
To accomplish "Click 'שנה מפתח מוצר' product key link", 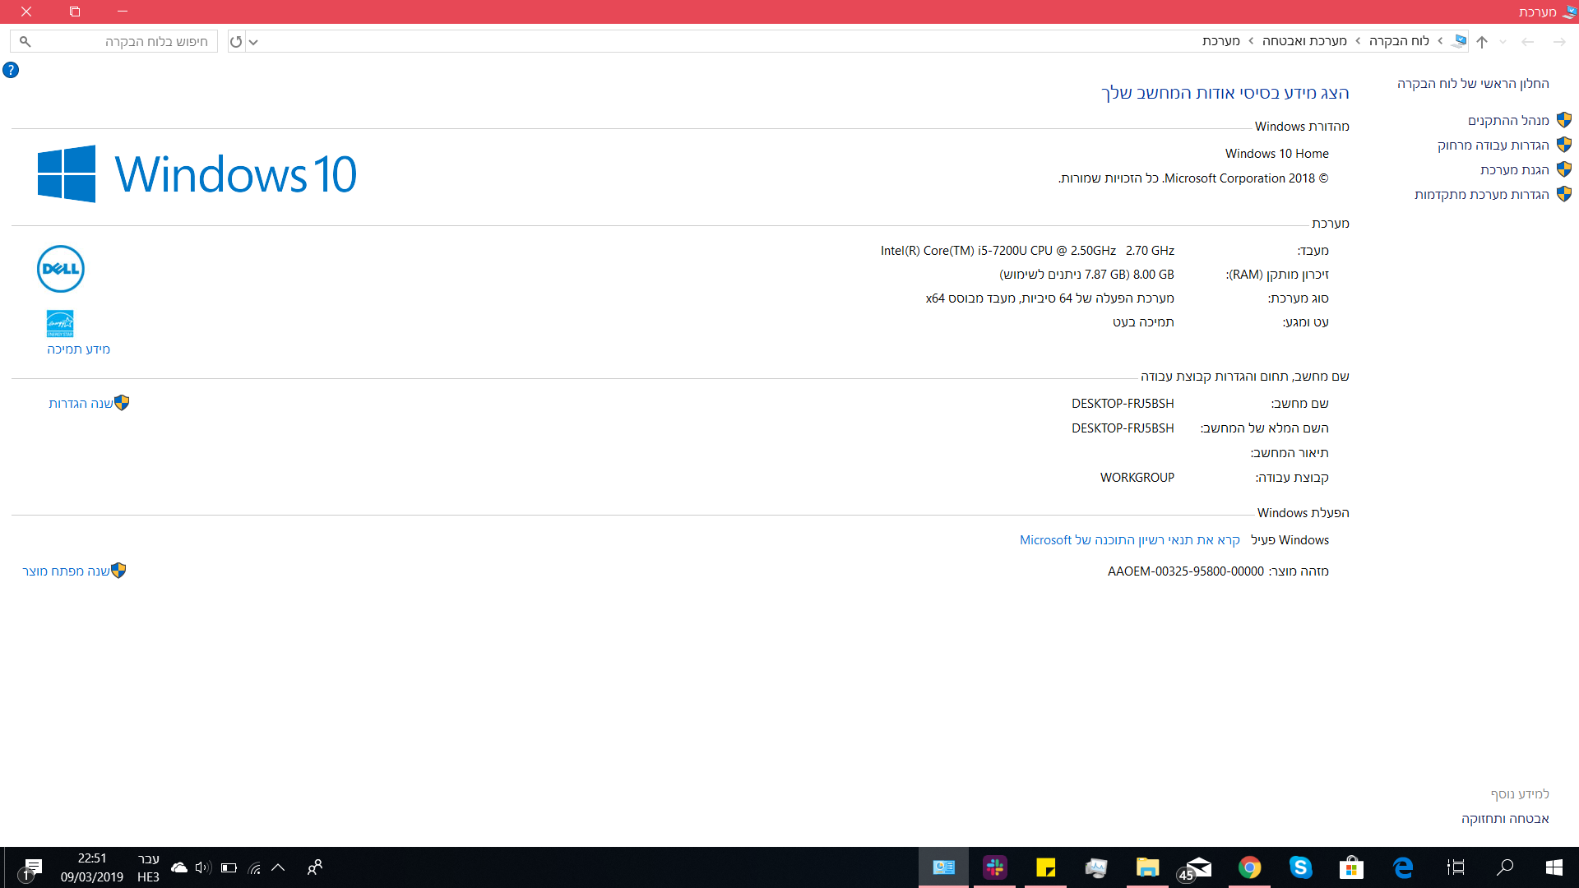I will tap(66, 571).
